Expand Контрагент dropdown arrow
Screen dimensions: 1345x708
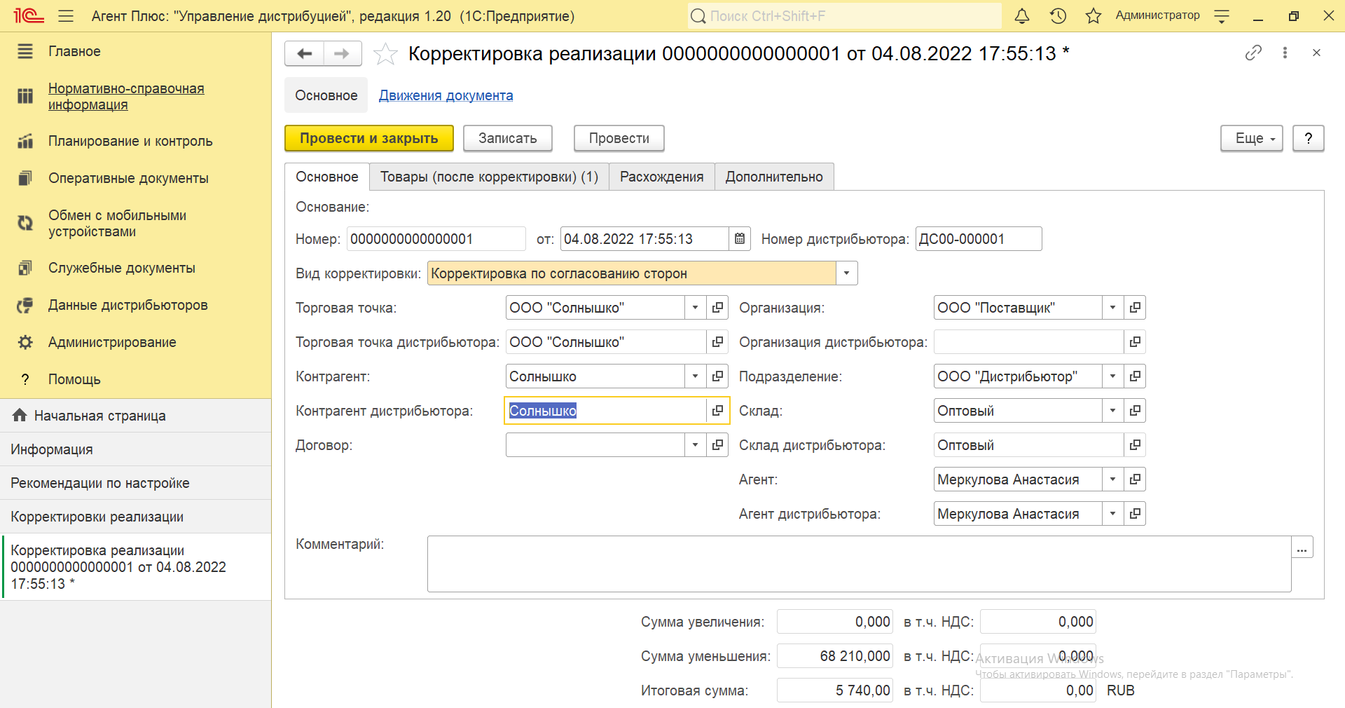pyautogui.click(x=695, y=376)
